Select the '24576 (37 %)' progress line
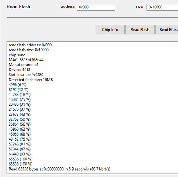 20,109
